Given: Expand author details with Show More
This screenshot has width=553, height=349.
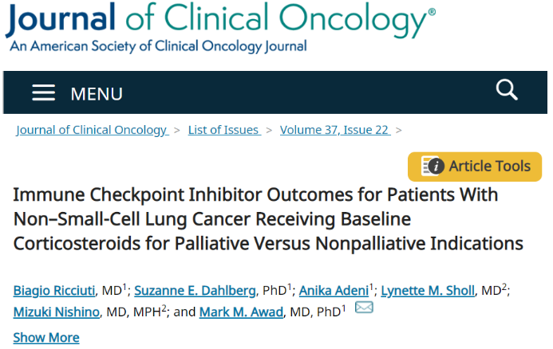Looking at the screenshot, I should tap(46, 337).
